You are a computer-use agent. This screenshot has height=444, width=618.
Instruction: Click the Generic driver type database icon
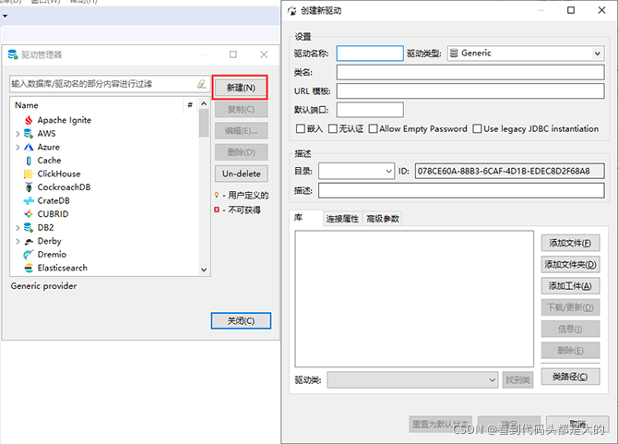coord(454,53)
